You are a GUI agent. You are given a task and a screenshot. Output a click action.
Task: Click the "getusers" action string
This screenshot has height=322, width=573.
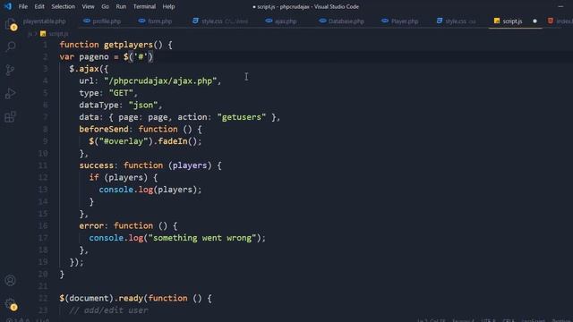pos(242,117)
